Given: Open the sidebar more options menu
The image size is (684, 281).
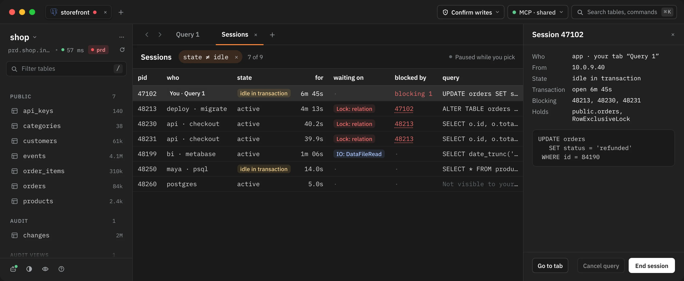Looking at the screenshot, I should [x=122, y=37].
